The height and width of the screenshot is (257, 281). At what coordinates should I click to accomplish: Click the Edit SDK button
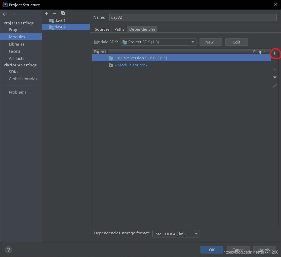(236, 42)
